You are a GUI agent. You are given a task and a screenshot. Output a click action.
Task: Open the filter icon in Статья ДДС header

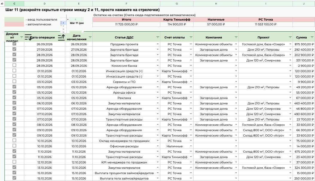click(158, 38)
